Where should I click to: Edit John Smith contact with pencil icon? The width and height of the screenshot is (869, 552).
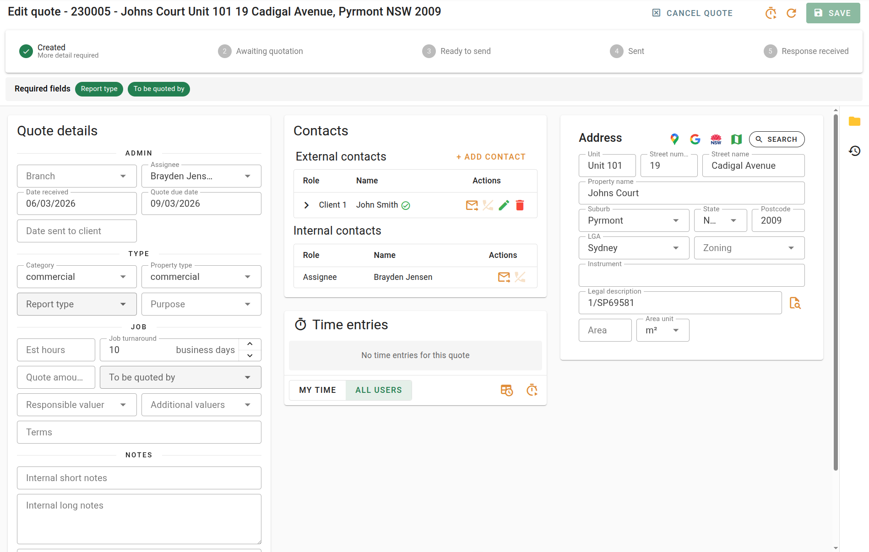(504, 205)
